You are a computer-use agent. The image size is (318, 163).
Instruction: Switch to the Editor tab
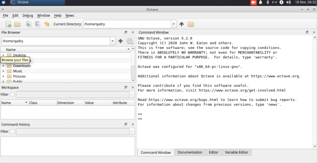[x=214, y=152]
